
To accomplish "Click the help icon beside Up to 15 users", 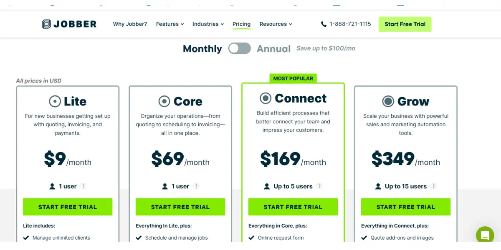I will point(434,186).
